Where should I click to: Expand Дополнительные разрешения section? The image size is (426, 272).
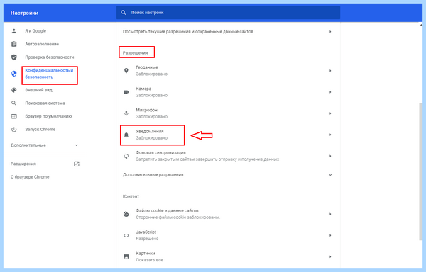tap(228, 175)
